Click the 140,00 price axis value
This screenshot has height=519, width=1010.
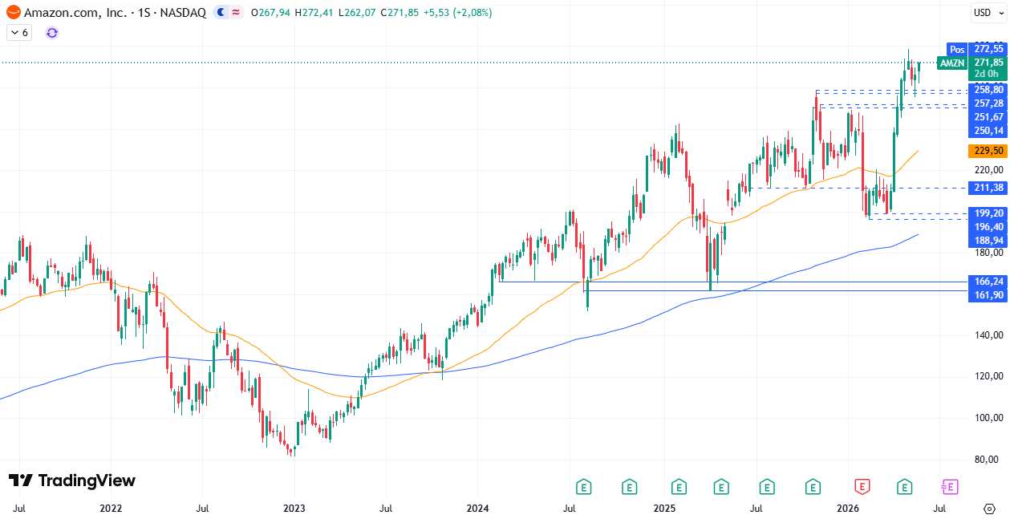(989, 335)
